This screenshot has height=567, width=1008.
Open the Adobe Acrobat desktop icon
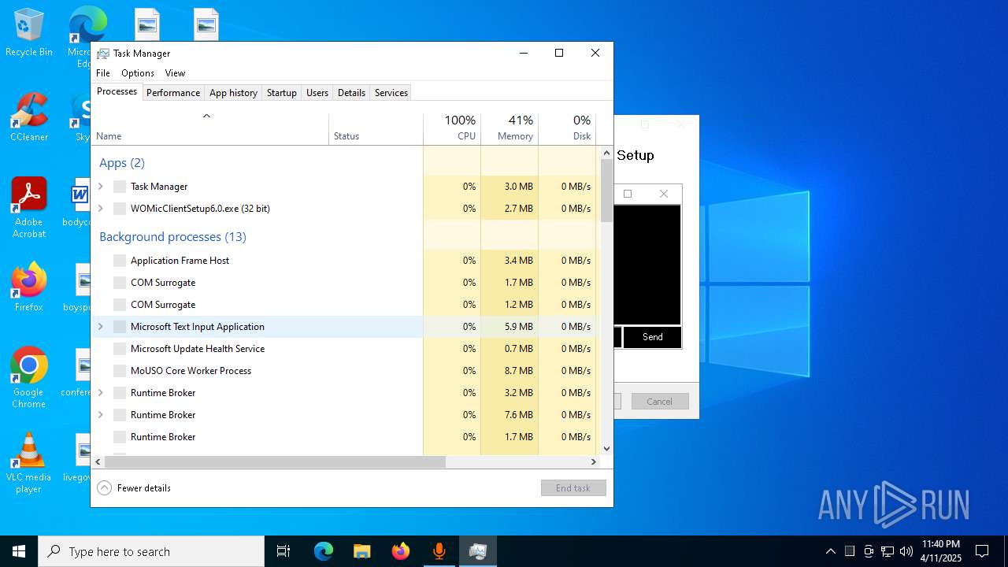[29, 207]
